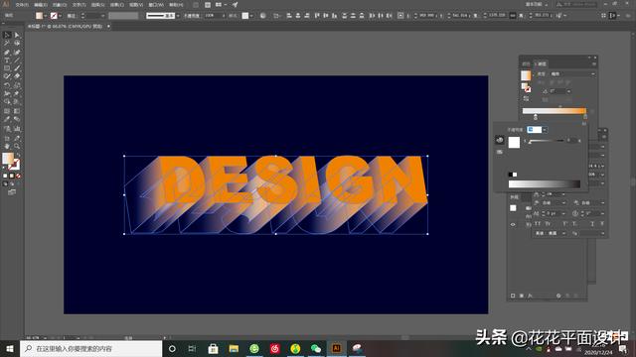
Task: Open Task View on the taskbar
Action: (192, 348)
